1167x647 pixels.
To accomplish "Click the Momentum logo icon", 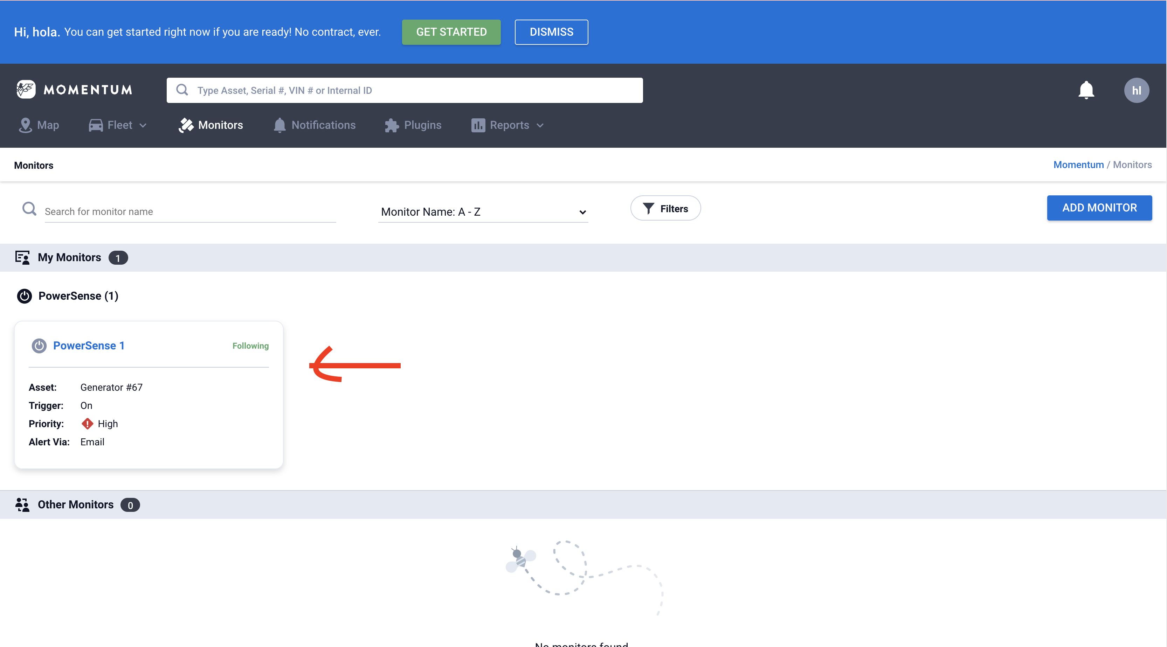I will [x=26, y=89].
